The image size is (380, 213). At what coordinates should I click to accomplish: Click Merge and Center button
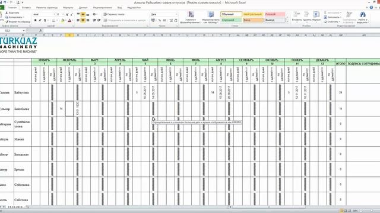125,20
